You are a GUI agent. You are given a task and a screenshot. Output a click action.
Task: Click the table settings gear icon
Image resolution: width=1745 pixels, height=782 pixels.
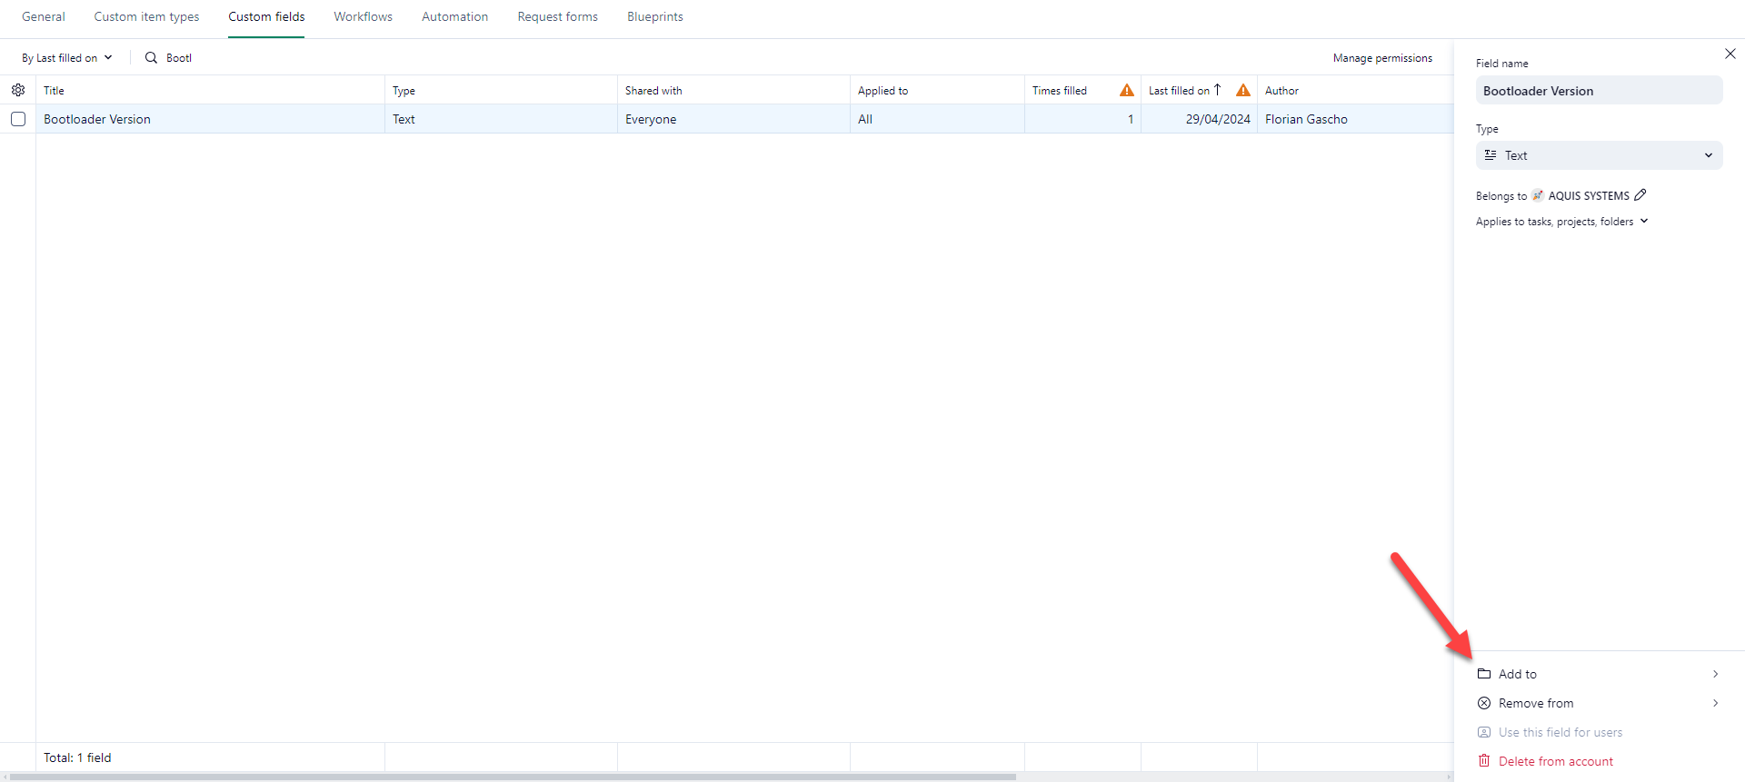pyautogui.click(x=18, y=90)
